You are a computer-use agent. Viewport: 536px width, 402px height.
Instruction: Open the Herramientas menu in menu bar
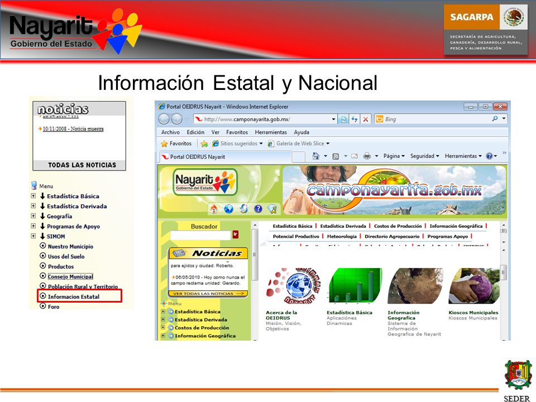[x=271, y=132]
